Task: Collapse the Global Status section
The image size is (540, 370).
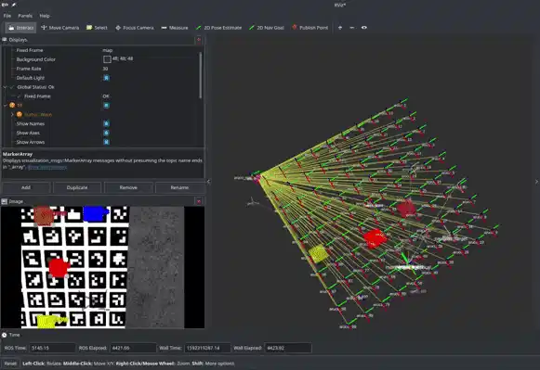Action: (x=5, y=87)
